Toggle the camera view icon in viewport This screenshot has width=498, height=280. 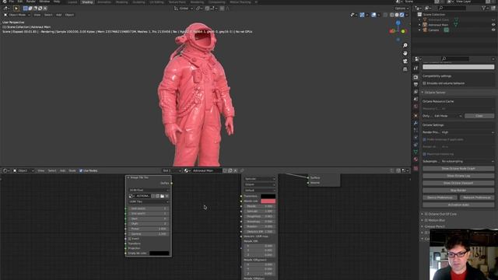click(x=405, y=61)
